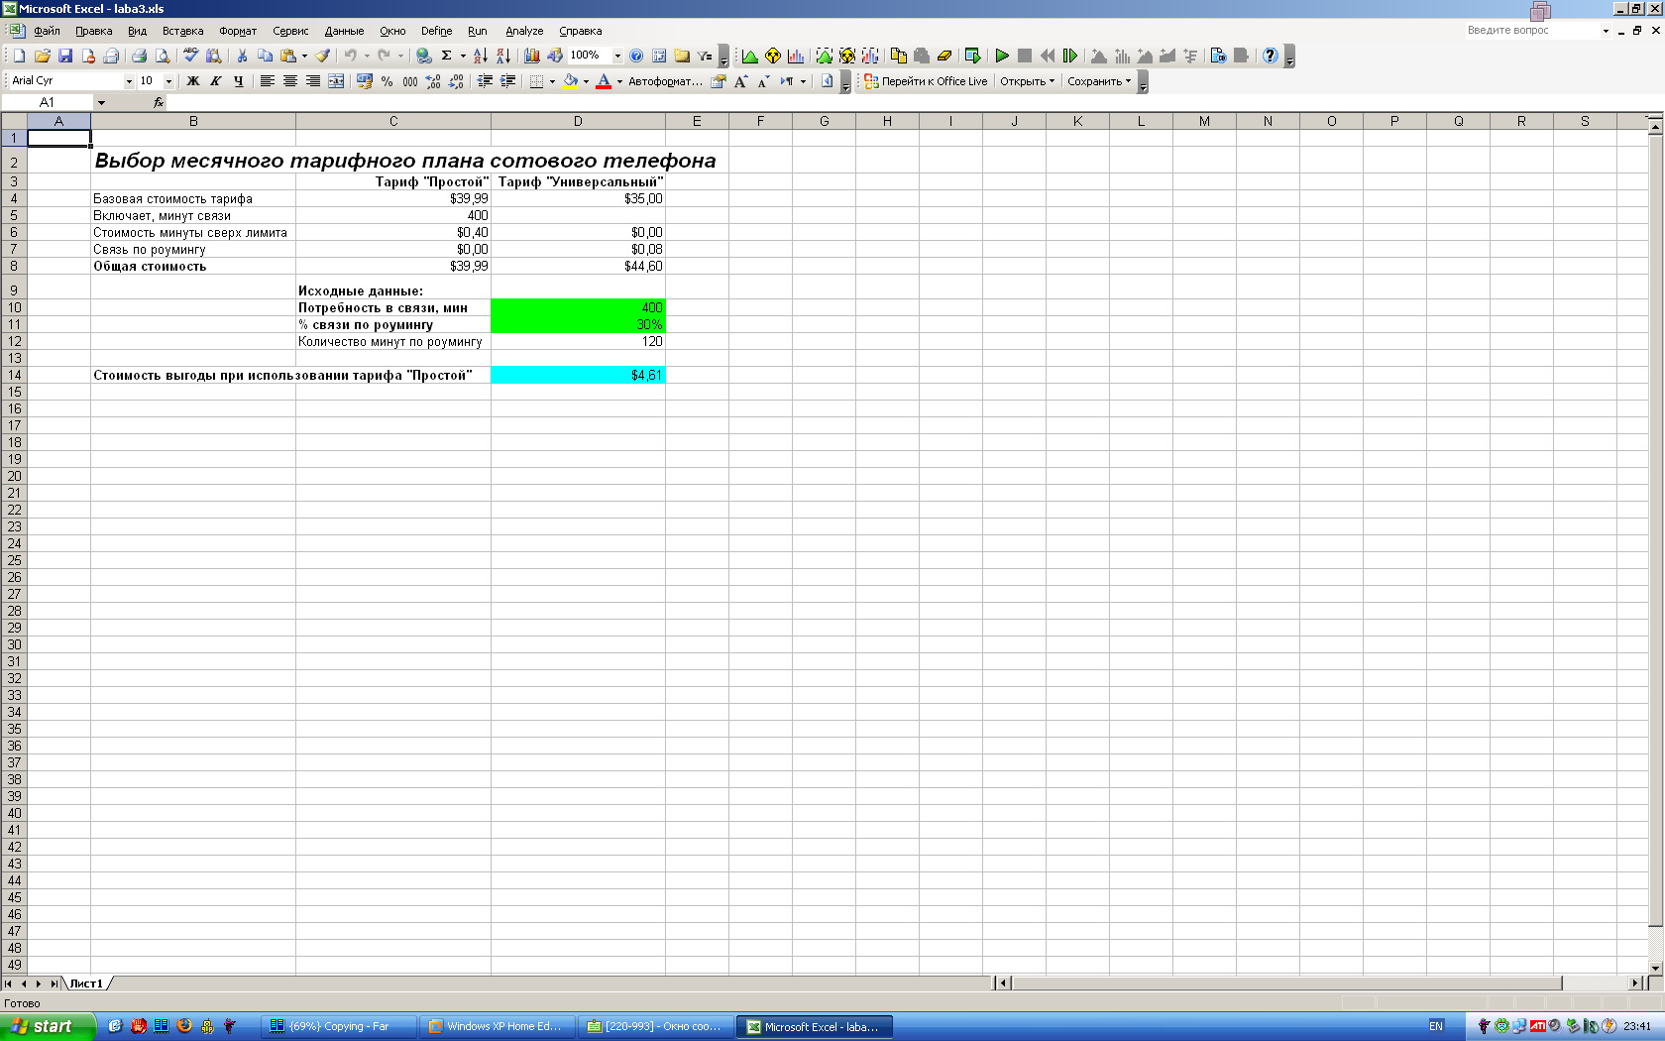
Task: Toggle underline formatting (Ч)
Action: pyautogui.click(x=239, y=82)
